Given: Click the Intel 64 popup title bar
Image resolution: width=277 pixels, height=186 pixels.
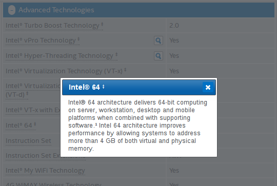Looking at the screenshot, I should [x=139, y=87].
